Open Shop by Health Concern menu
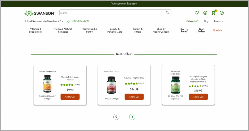 (x=161, y=30)
